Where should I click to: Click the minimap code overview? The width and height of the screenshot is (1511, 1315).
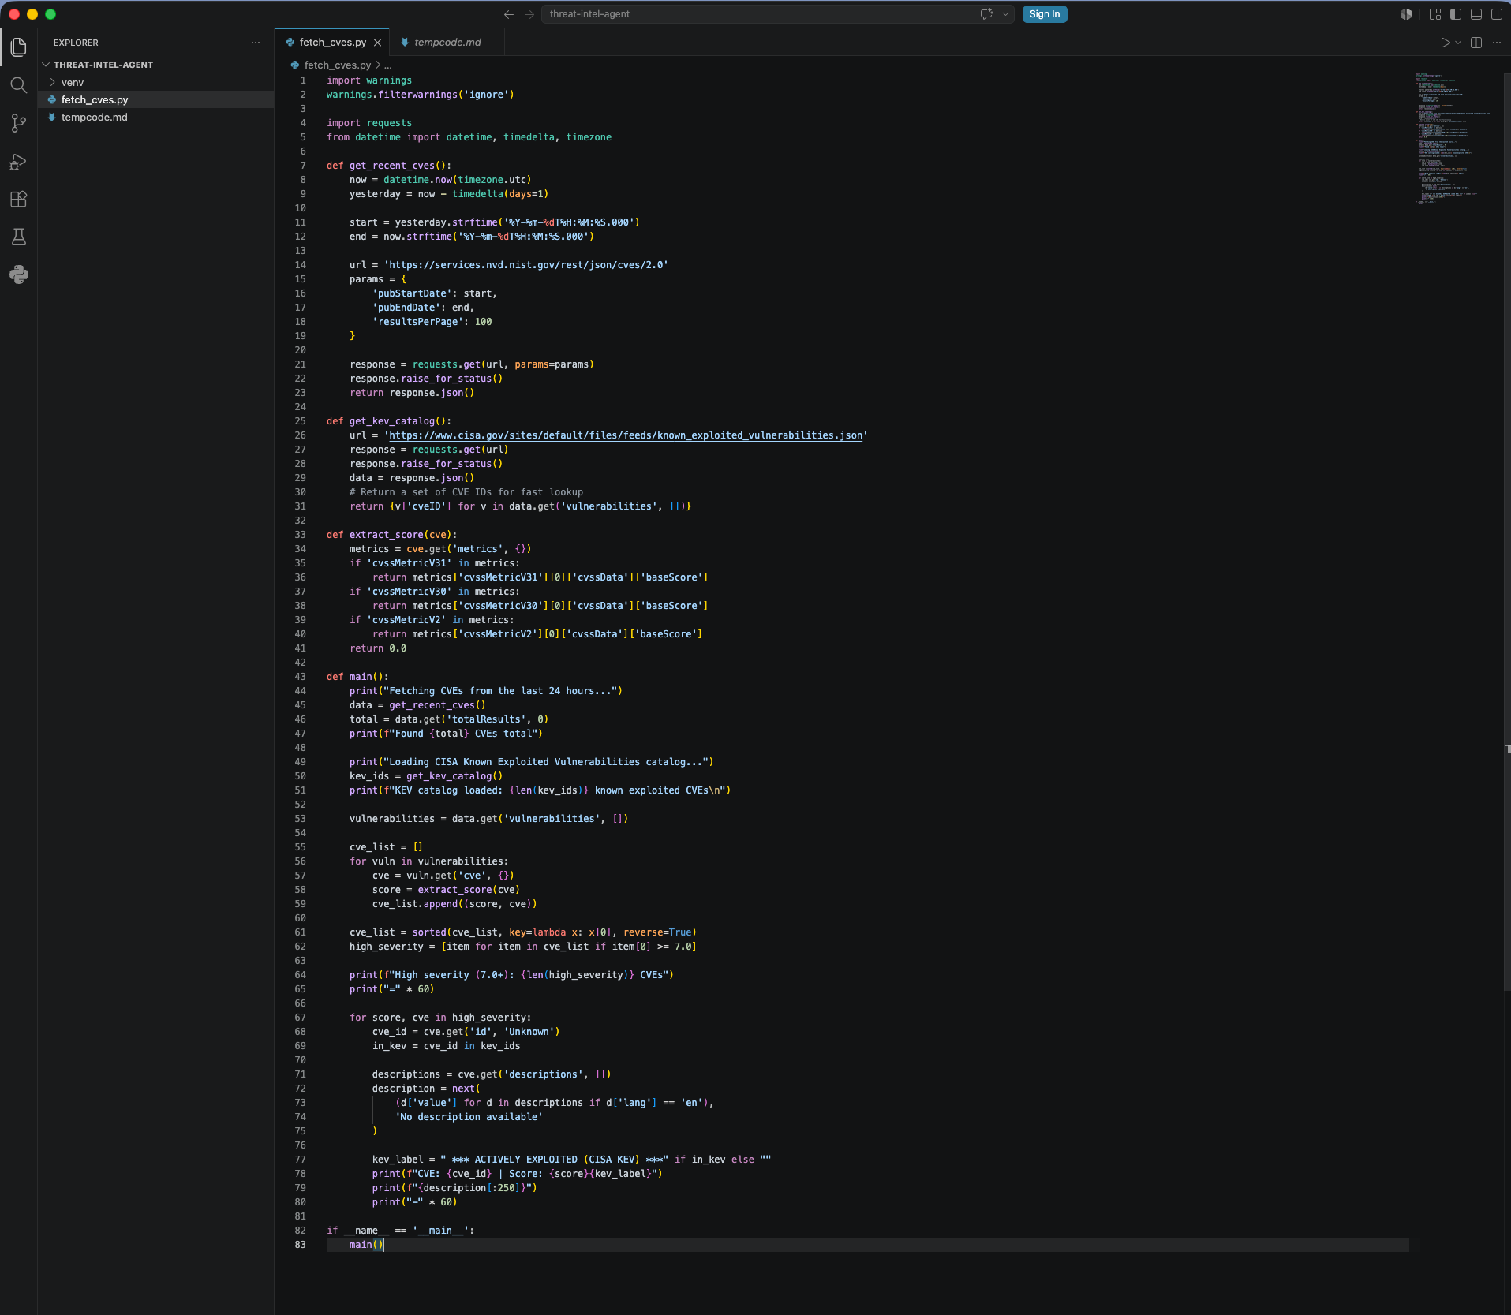pos(1453,138)
